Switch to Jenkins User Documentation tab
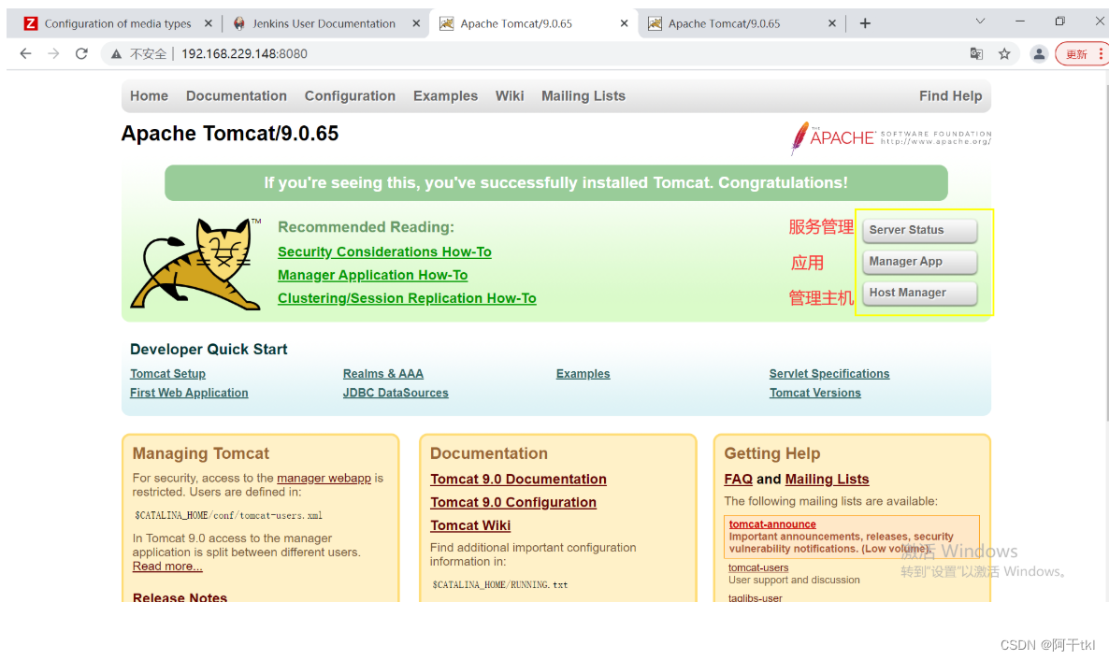The width and height of the screenshot is (1109, 660). (324, 23)
